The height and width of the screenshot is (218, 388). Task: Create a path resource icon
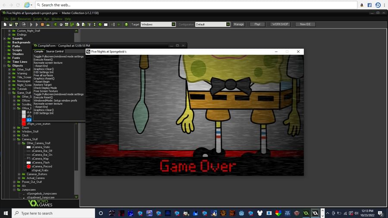tap(72, 25)
